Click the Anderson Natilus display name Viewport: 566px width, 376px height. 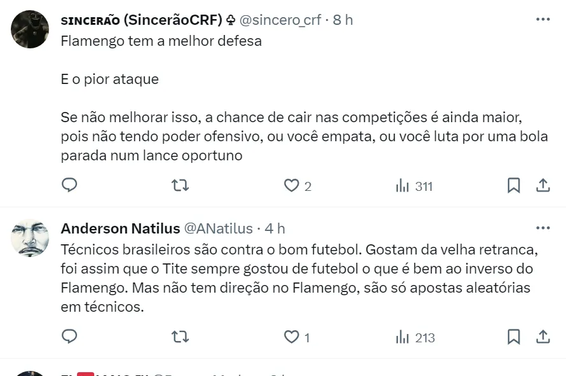click(120, 228)
